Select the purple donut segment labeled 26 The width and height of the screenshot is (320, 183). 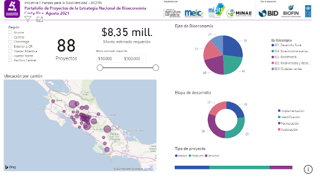click(x=214, y=127)
